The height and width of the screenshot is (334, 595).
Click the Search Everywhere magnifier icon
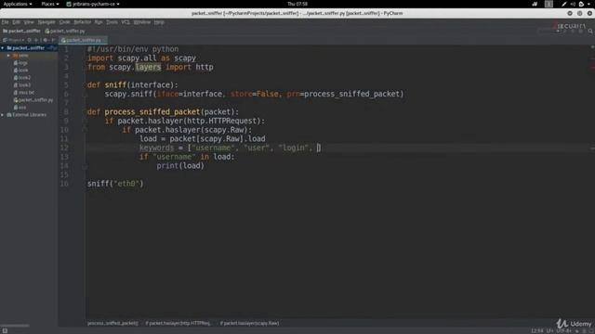pyautogui.click(x=590, y=32)
